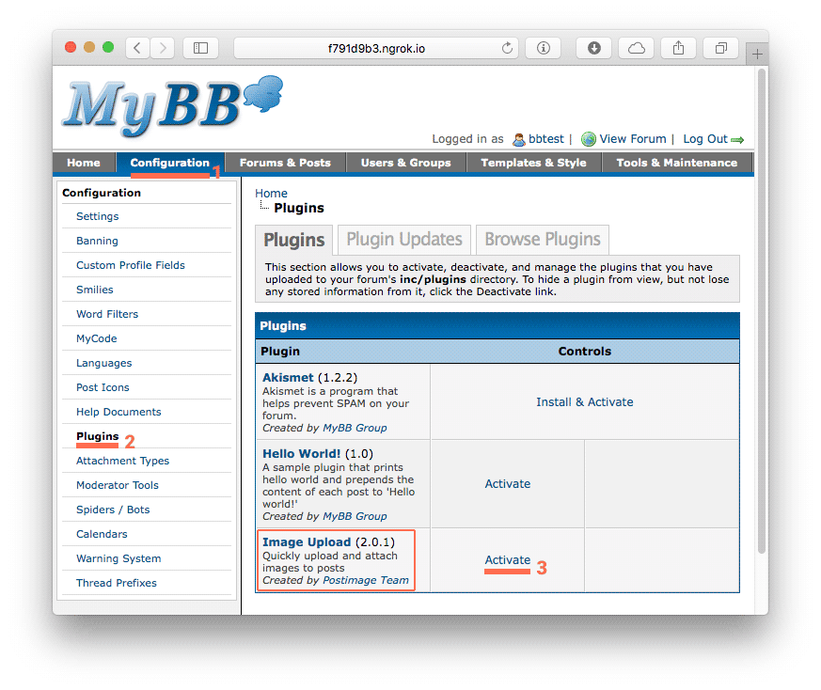
Task: Open the Warning System page
Action: [117, 558]
